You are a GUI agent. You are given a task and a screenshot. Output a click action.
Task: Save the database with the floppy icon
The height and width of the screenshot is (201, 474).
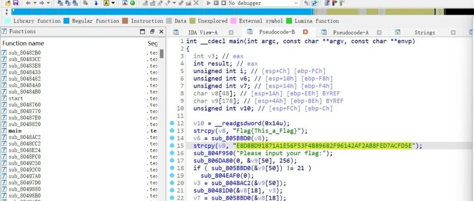(16, 3)
